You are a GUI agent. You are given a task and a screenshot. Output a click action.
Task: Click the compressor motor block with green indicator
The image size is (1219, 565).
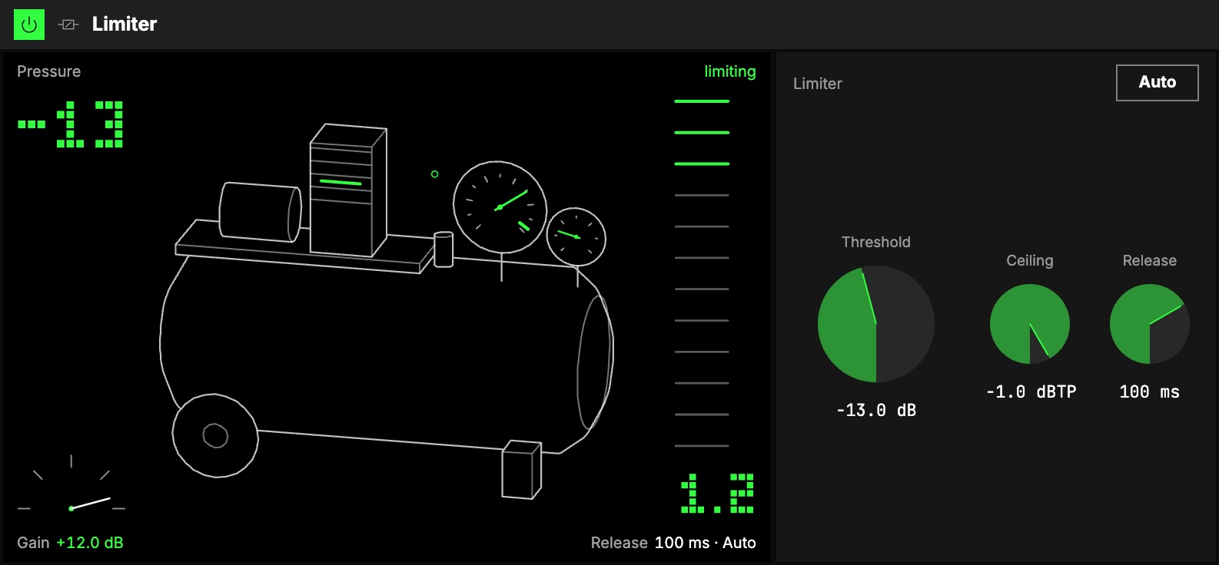point(348,190)
